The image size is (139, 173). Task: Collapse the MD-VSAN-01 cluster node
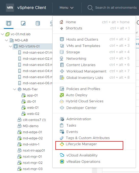point(11,46)
